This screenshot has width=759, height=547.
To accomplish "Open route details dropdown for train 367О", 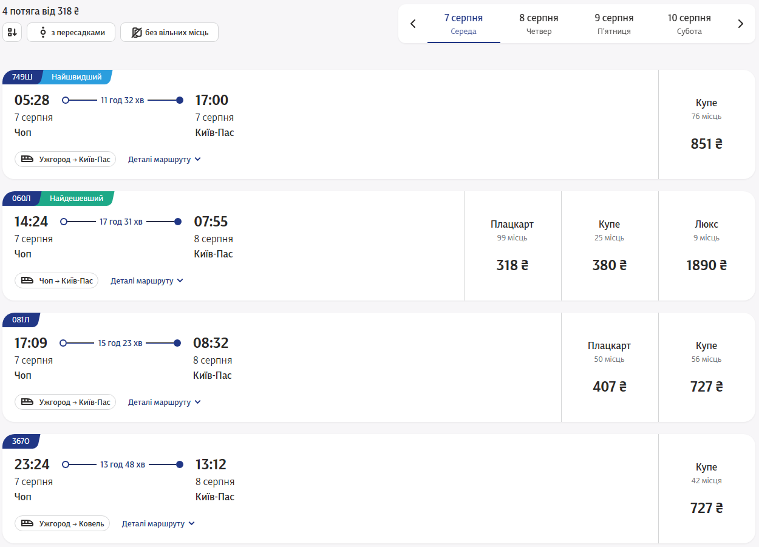I will (158, 524).
